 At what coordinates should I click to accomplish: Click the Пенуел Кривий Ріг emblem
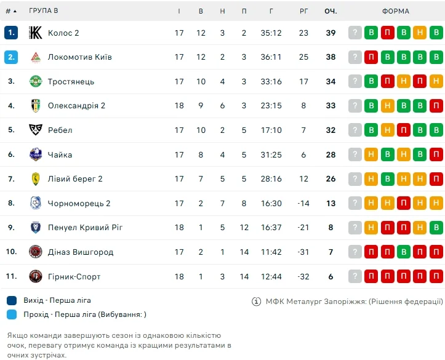coord(36,228)
